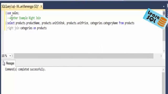
Task: Click the 'right join' keywords
Action: tap(13, 28)
